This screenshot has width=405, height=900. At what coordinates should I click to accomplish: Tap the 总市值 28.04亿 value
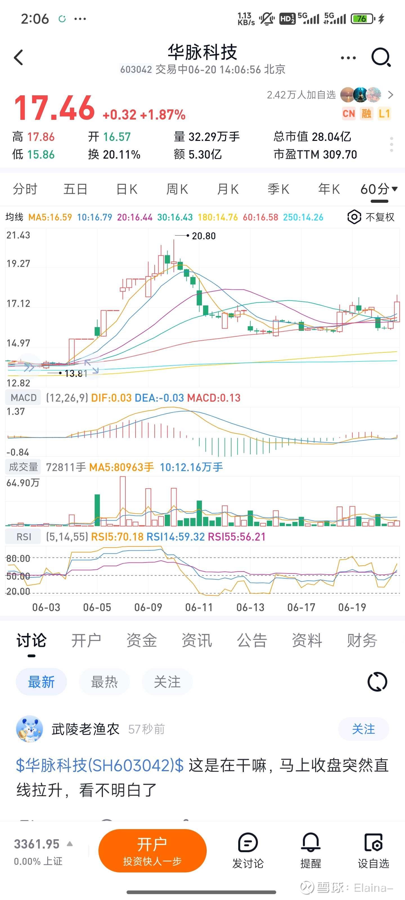[312, 137]
